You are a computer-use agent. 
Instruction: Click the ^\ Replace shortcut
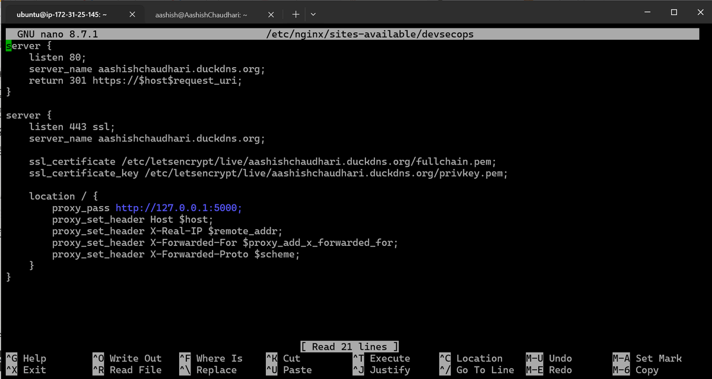(x=208, y=370)
